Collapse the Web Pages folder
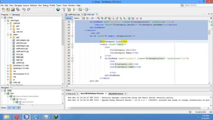Viewport: 213px width, 120px height. (x=5, y=20)
